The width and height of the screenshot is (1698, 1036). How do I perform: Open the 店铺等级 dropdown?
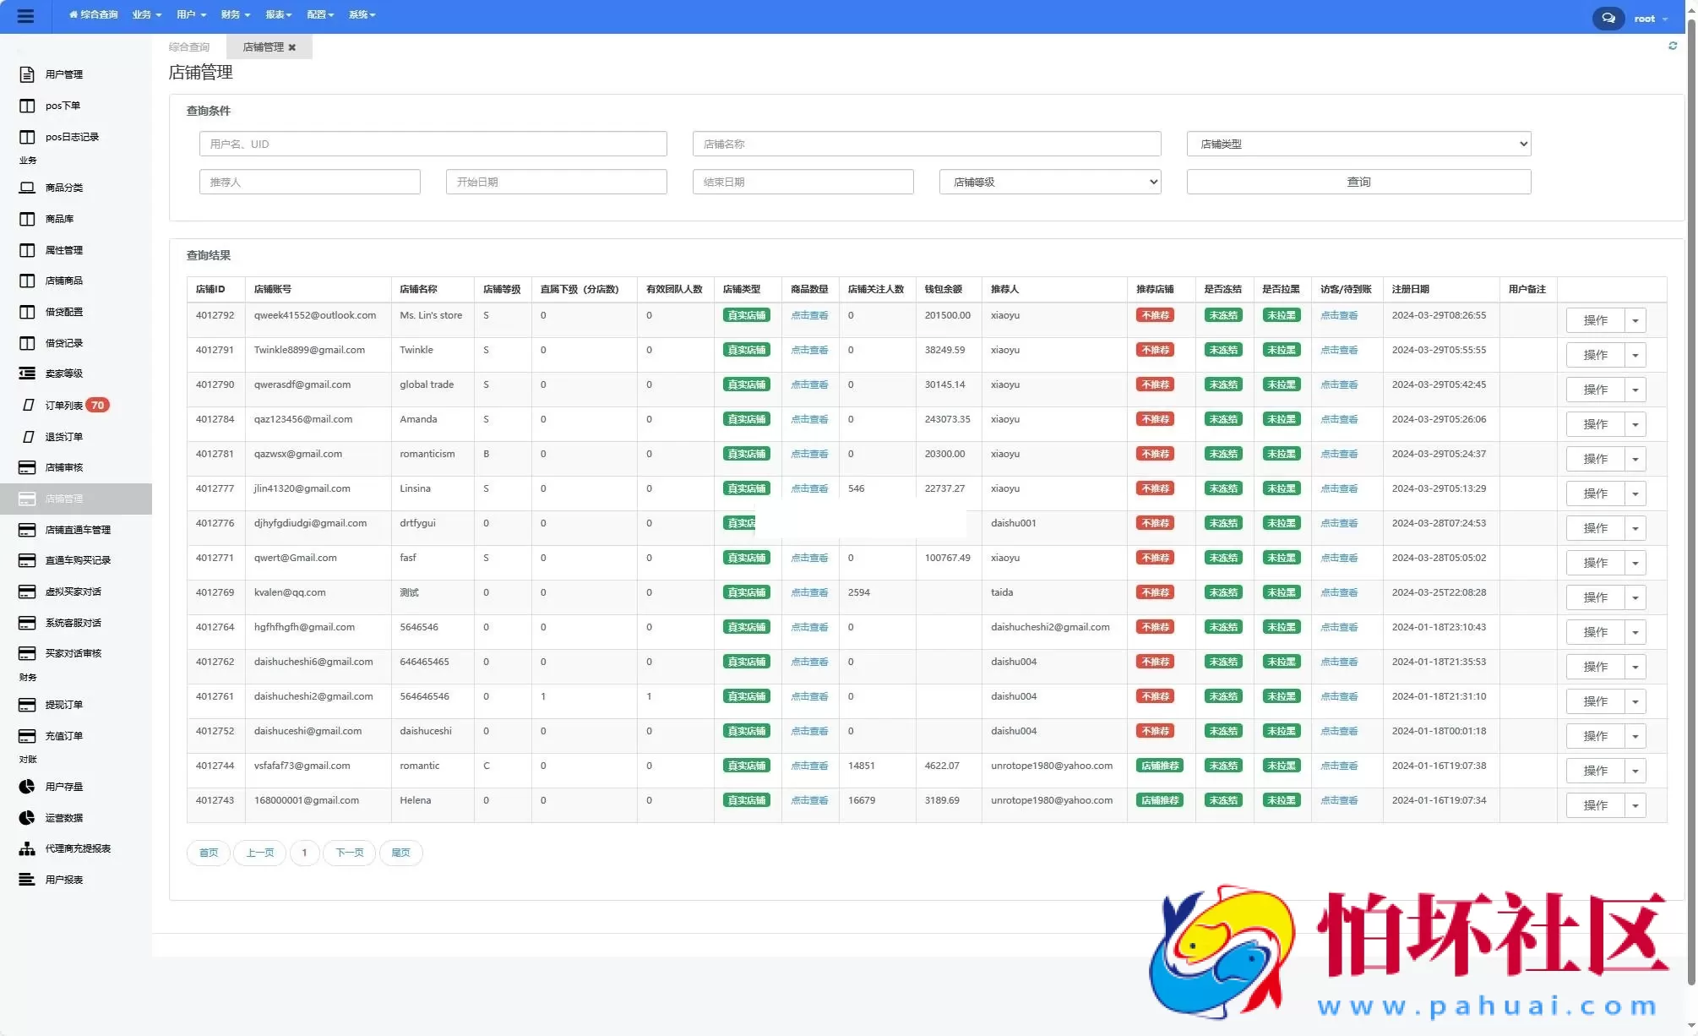1049,182
